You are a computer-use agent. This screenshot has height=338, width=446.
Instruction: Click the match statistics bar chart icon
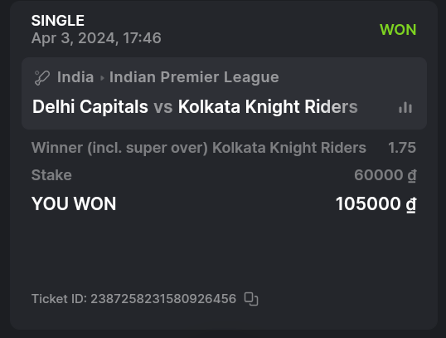pos(405,107)
